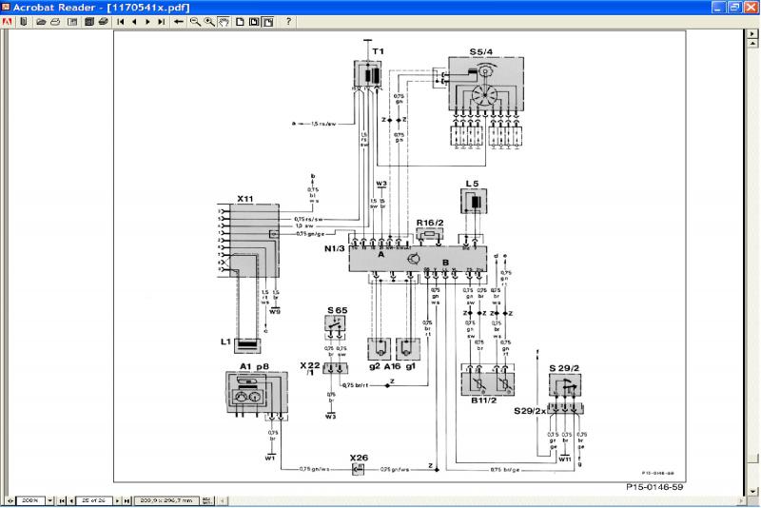Click status bar icon left of zoom
The height and width of the screenshot is (508, 761).
tap(10, 500)
